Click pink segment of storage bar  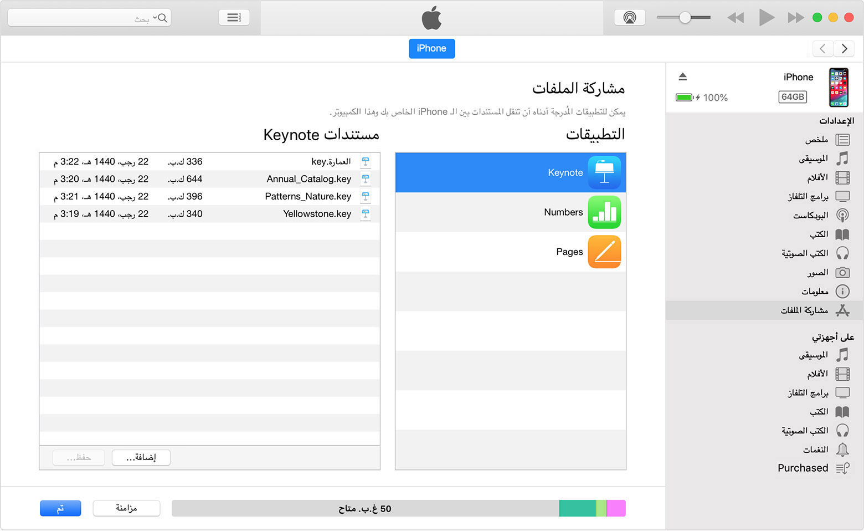point(616,508)
